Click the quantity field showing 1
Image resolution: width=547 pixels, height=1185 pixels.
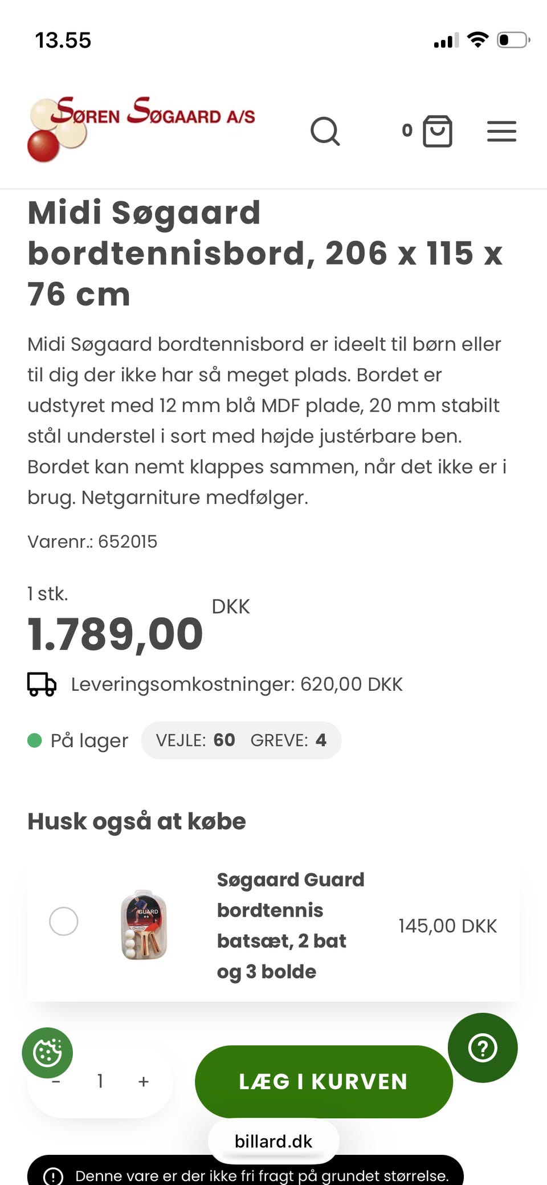coord(100,1081)
